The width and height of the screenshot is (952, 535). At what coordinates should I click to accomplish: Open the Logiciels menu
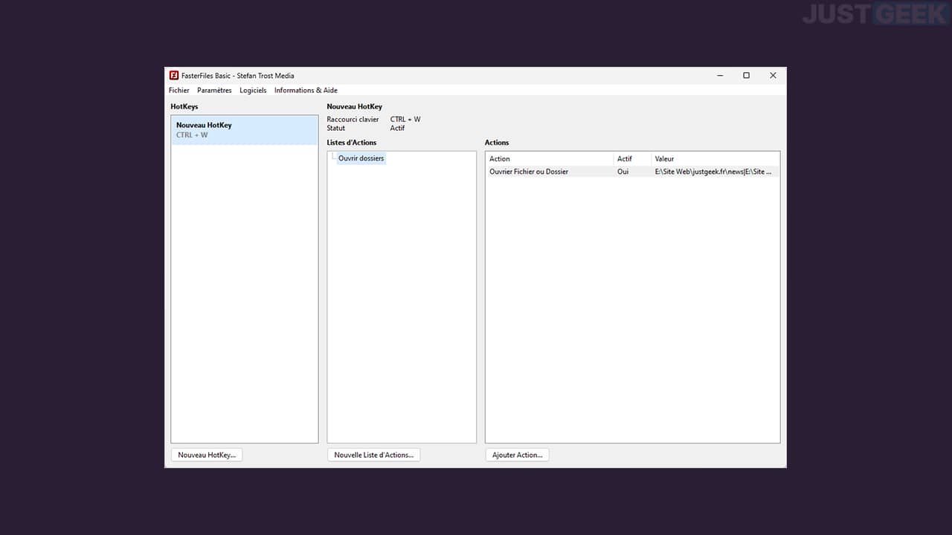coord(253,91)
